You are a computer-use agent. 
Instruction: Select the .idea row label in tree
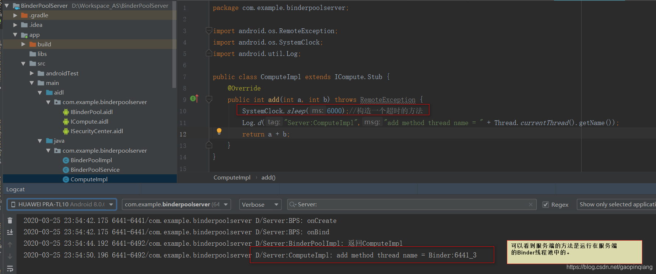pyautogui.click(x=36, y=25)
